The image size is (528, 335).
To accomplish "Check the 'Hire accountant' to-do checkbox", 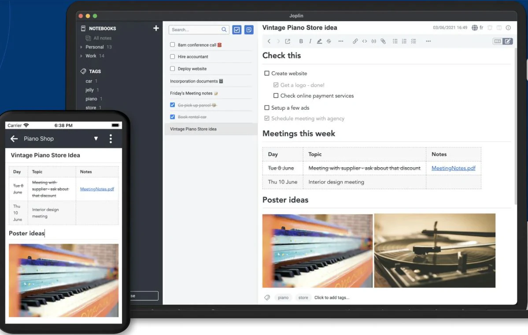I will pos(173,56).
